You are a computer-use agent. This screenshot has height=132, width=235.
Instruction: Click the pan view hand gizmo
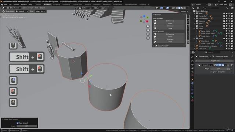pyautogui.click(x=148, y=30)
